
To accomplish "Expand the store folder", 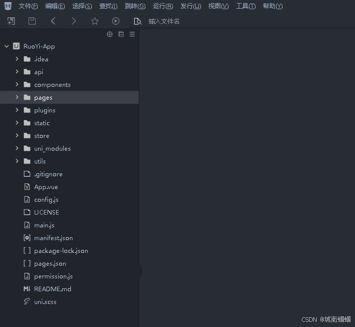I will (17, 135).
